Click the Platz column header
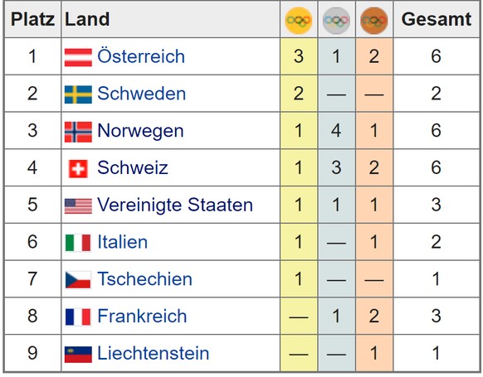The width and height of the screenshot is (483, 377). click(x=32, y=19)
